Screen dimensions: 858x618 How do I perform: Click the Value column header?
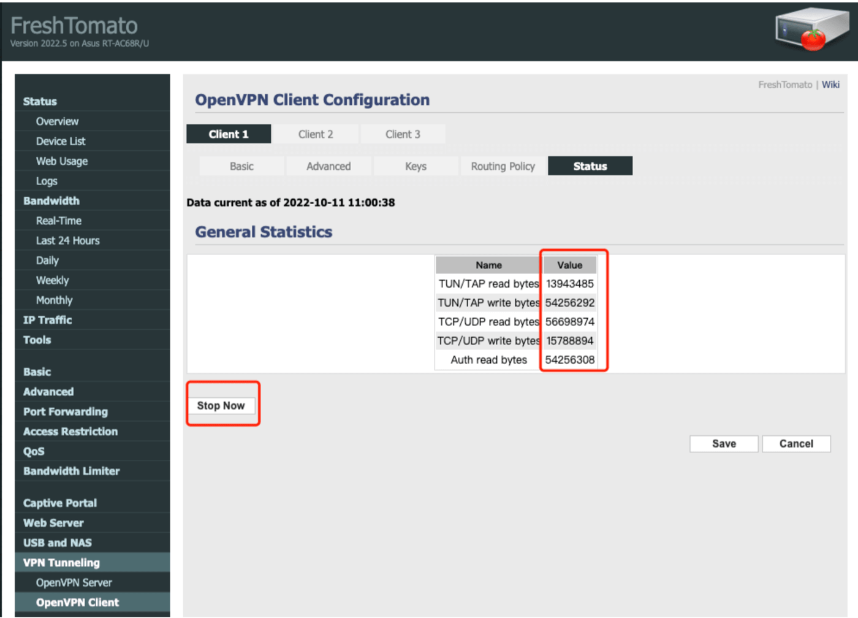[x=569, y=265]
